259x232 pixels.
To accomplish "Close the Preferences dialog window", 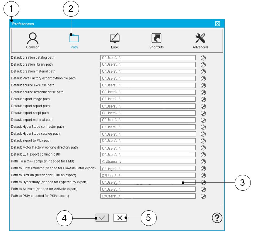I will pos(217,24).
